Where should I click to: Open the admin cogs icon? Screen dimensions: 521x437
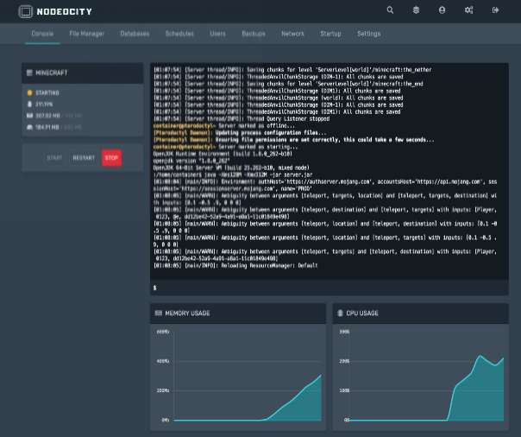[x=468, y=10]
